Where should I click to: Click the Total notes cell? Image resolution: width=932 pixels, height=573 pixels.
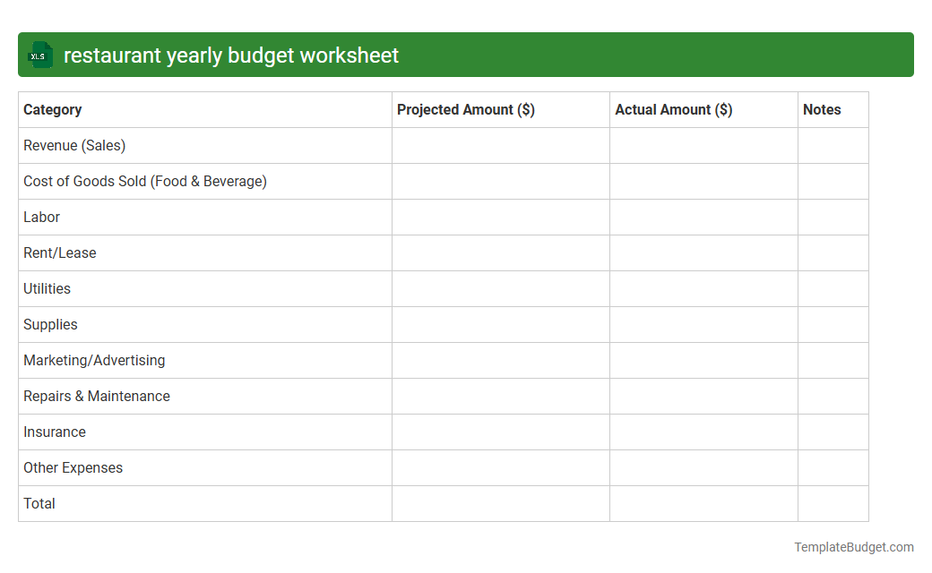pos(833,503)
